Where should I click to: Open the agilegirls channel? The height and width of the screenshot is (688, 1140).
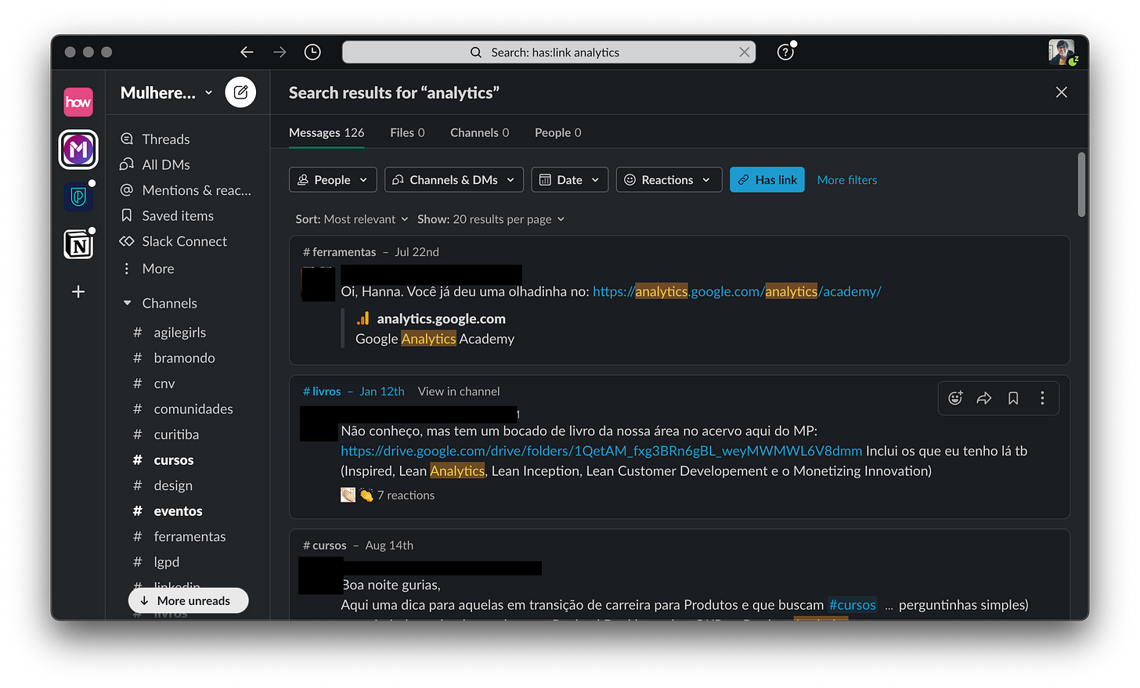(x=179, y=333)
